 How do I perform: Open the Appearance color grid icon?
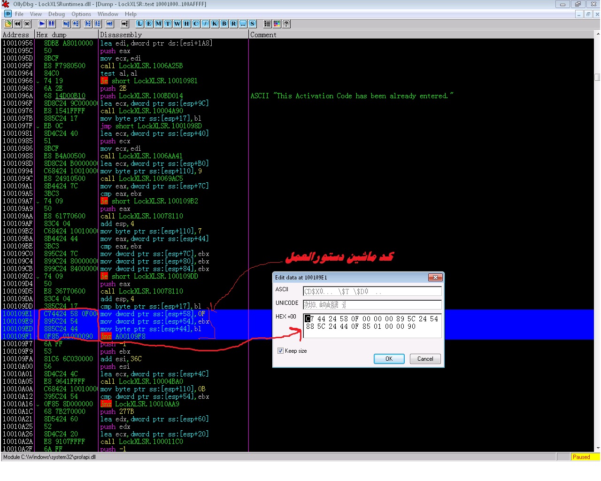(x=277, y=23)
